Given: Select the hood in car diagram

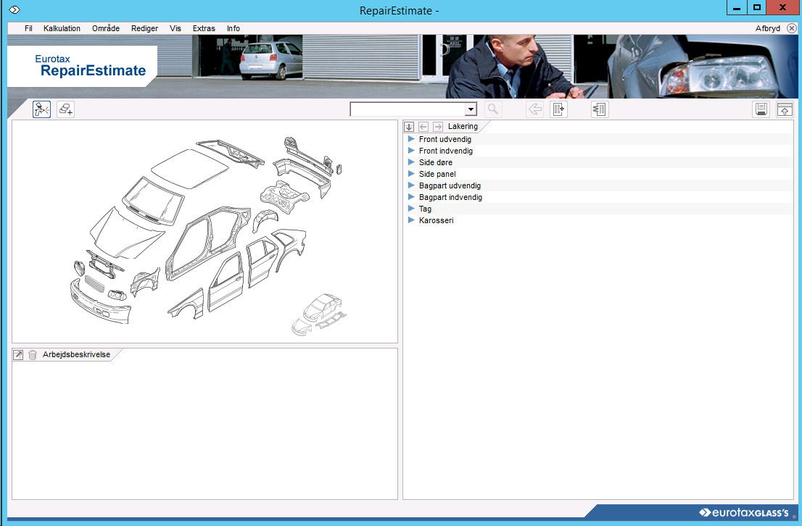Looking at the screenshot, I should click(x=125, y=231).
